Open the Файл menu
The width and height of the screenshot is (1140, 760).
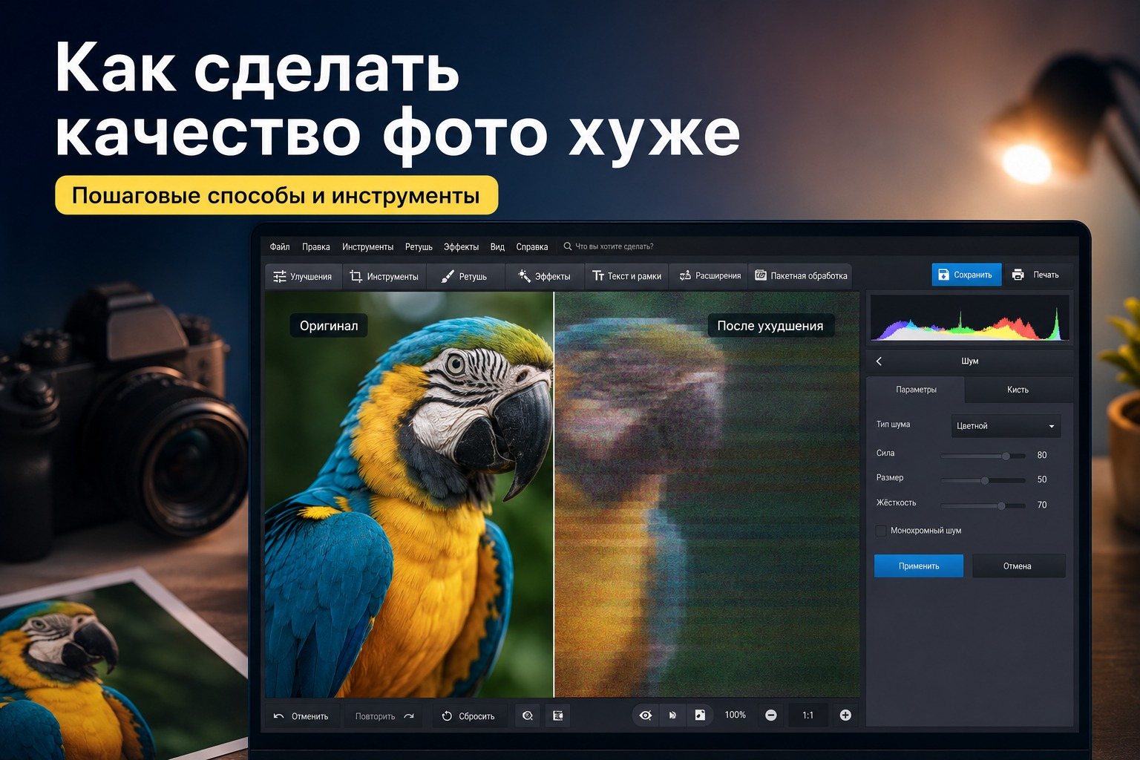pos(280,246)
